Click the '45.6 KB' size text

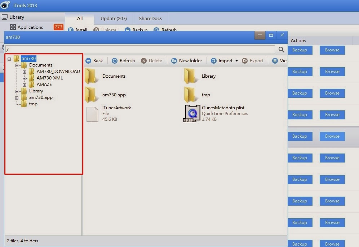pos(110,119)
